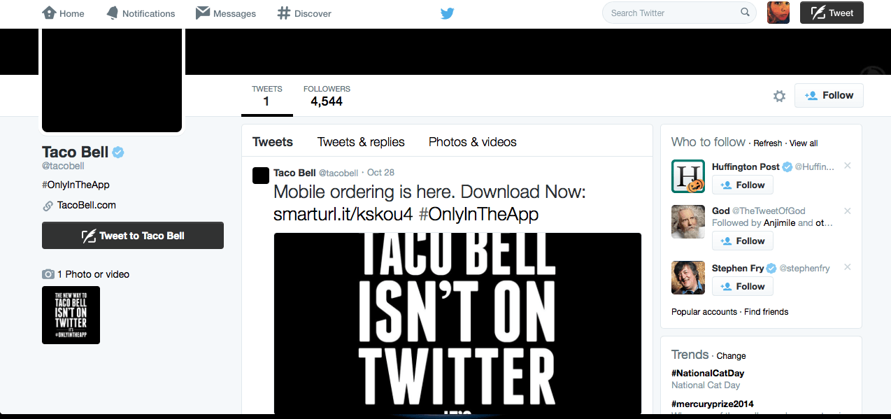This screenshot has height=419, width=891.
Task: Follow @TheTweetOfGod account
Action: (x=742, y=241)
